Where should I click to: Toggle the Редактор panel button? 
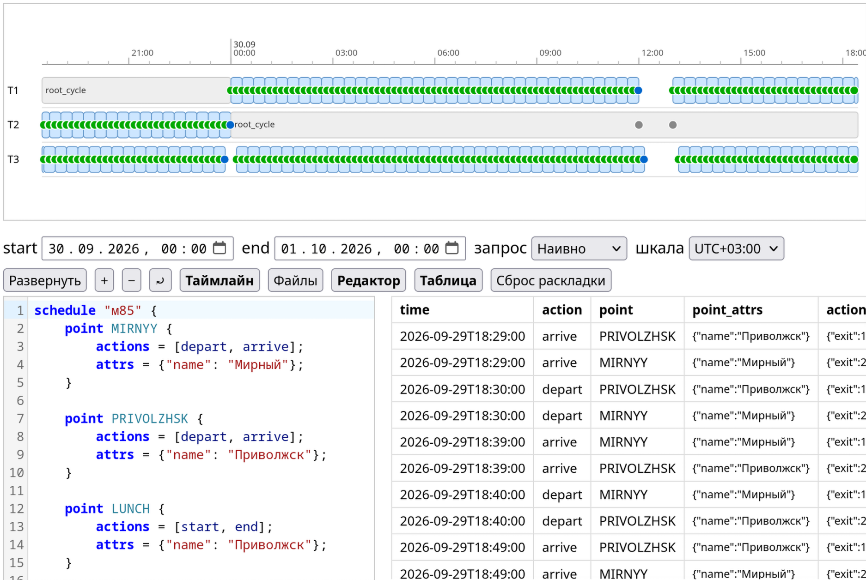coord(369,280)
